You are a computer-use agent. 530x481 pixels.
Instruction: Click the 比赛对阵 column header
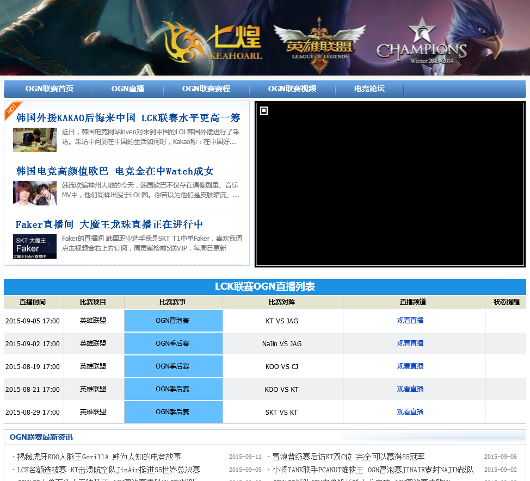click(282, 302)
